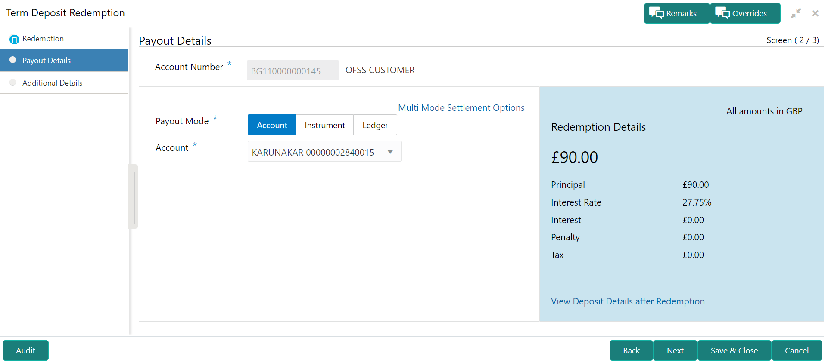Click the Payout Details step circle

pyautogui.click(x=13, y=60)
